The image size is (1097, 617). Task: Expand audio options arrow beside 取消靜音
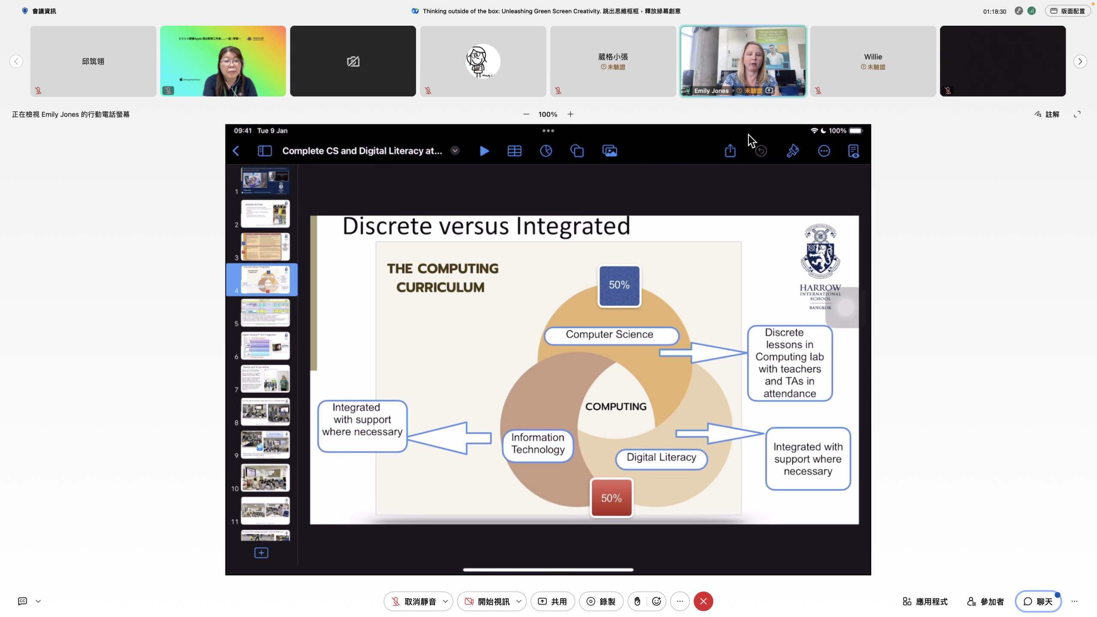click(446, 601)
